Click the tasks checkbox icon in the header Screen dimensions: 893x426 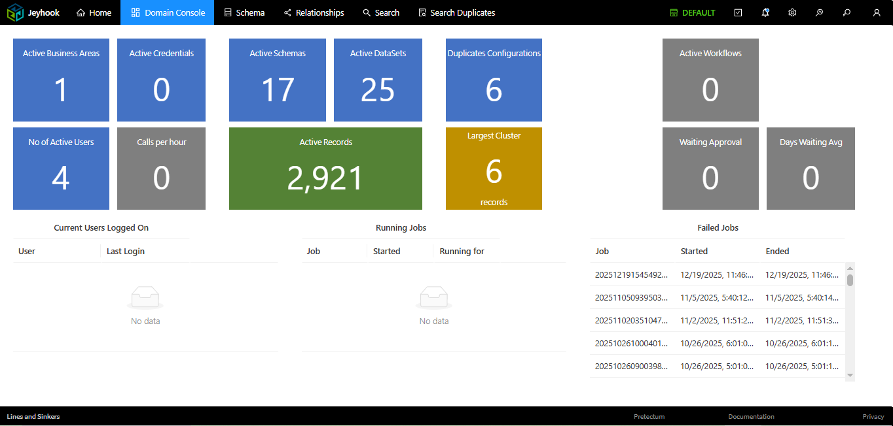(738, 12)
